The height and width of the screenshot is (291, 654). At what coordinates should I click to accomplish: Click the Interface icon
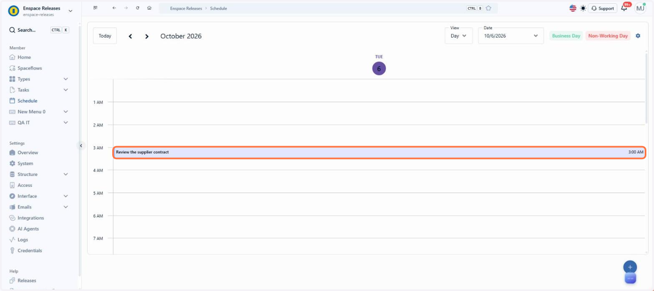(13, 196)
